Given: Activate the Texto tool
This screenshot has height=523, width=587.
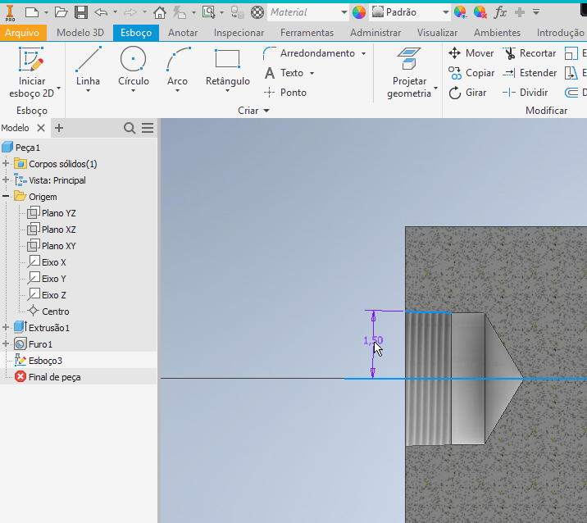Looking at the screenshot, I should pos(284,73).
